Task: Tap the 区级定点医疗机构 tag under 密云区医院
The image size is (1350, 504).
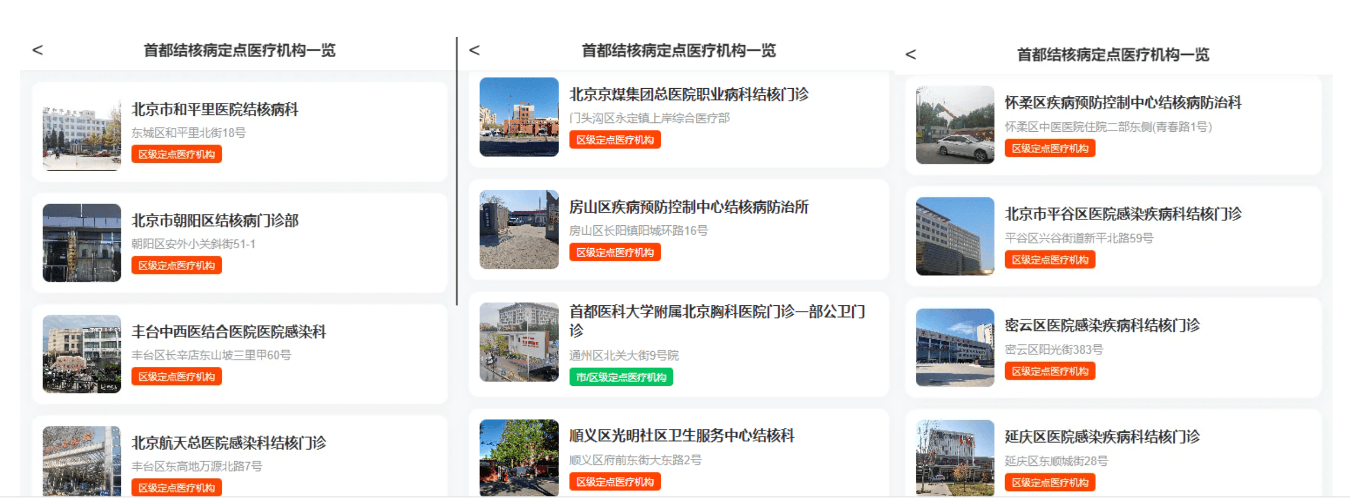Action: [x=1049, y=371]
